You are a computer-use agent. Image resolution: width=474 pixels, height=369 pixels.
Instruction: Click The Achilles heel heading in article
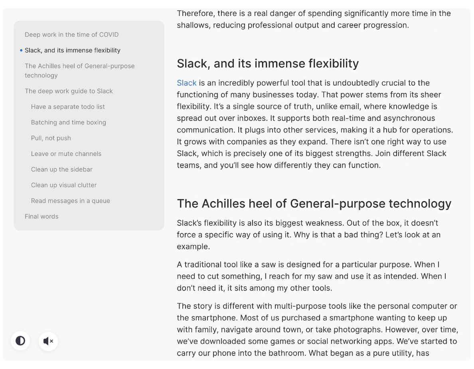click(x=314, y=204)
